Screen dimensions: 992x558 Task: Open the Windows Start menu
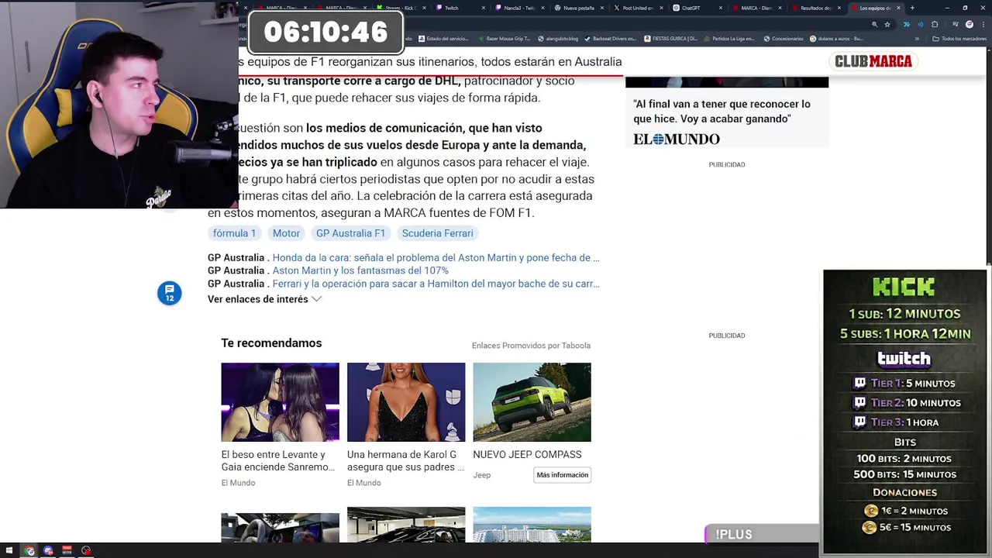[x=10, y=551]
